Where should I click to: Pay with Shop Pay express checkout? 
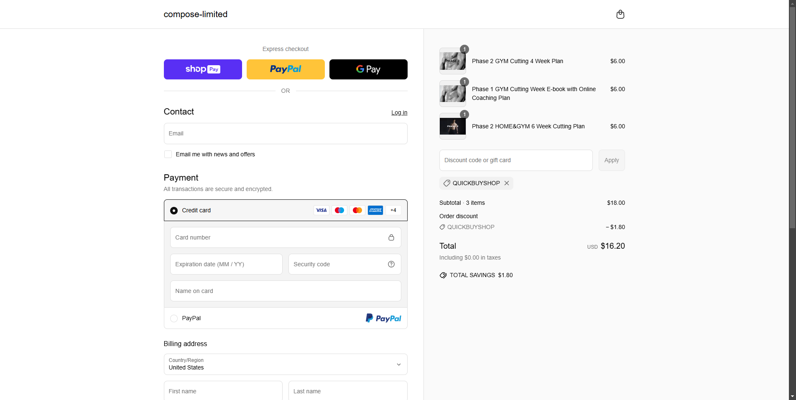(203, 69)
